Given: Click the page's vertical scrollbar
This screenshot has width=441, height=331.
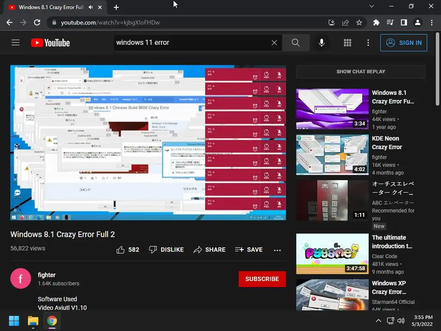Looking at the screenshot, I should 438,69.
